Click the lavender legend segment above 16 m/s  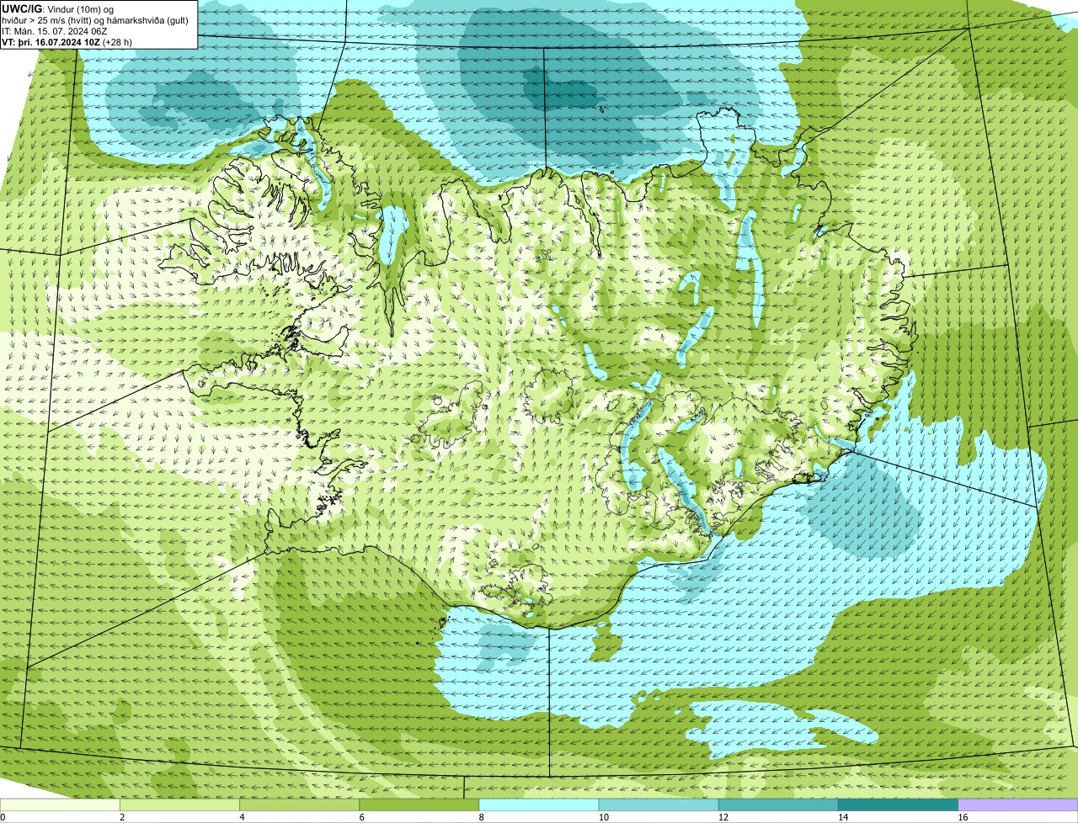point(1018,804)
